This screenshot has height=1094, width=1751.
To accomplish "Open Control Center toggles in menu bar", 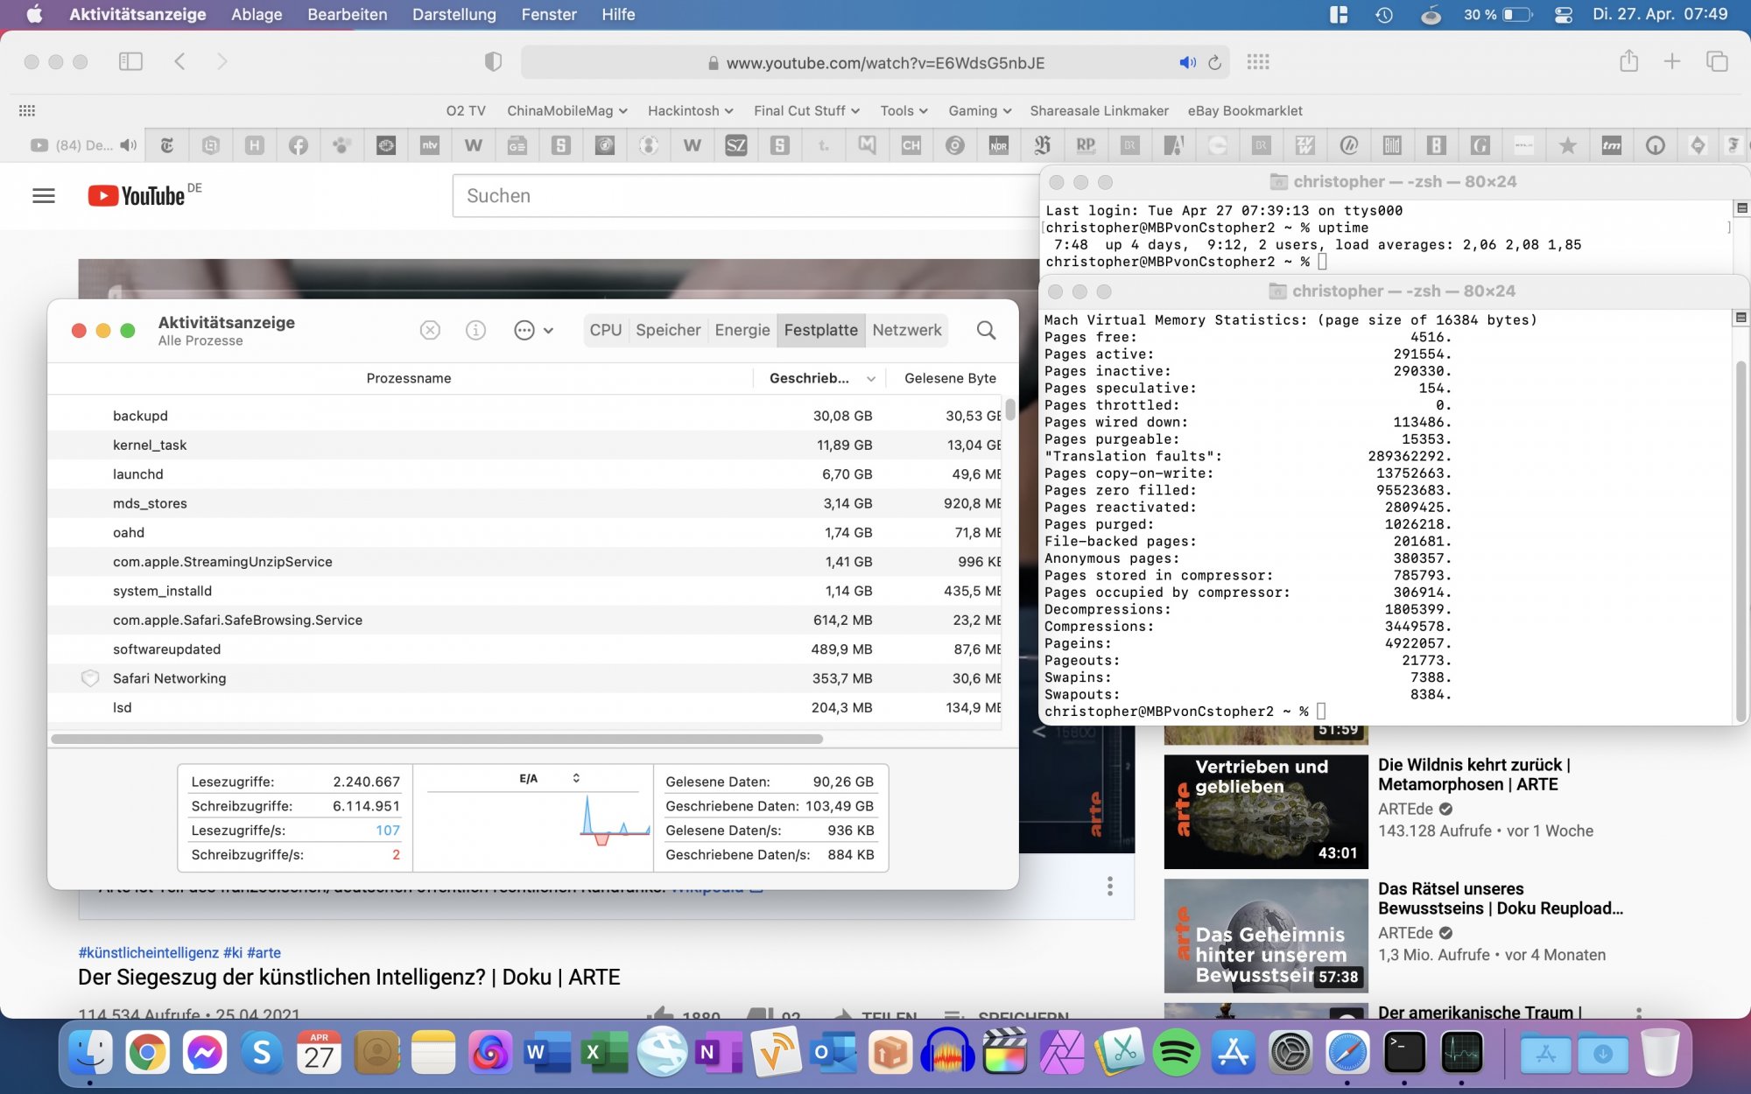I will [x=1563, y=14].
